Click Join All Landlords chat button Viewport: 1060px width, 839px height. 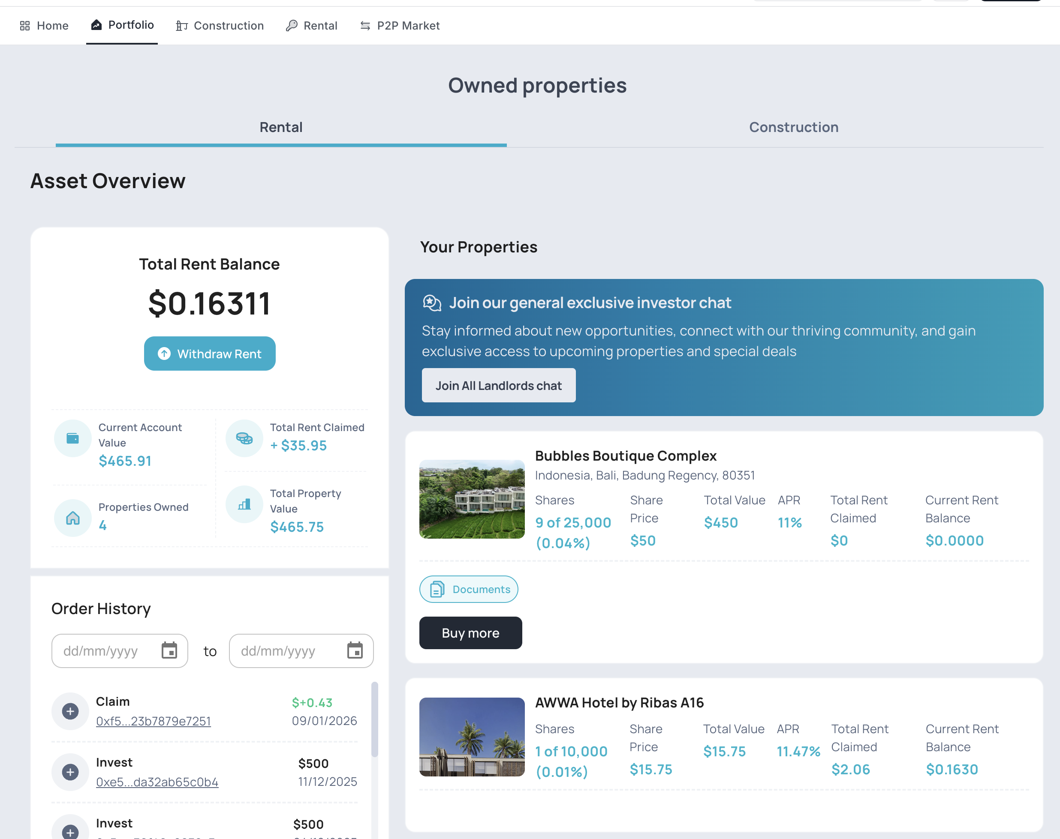498,386
